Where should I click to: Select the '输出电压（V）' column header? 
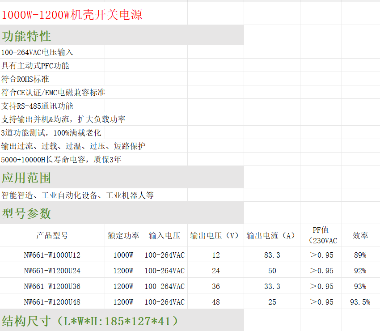(215, 235)
